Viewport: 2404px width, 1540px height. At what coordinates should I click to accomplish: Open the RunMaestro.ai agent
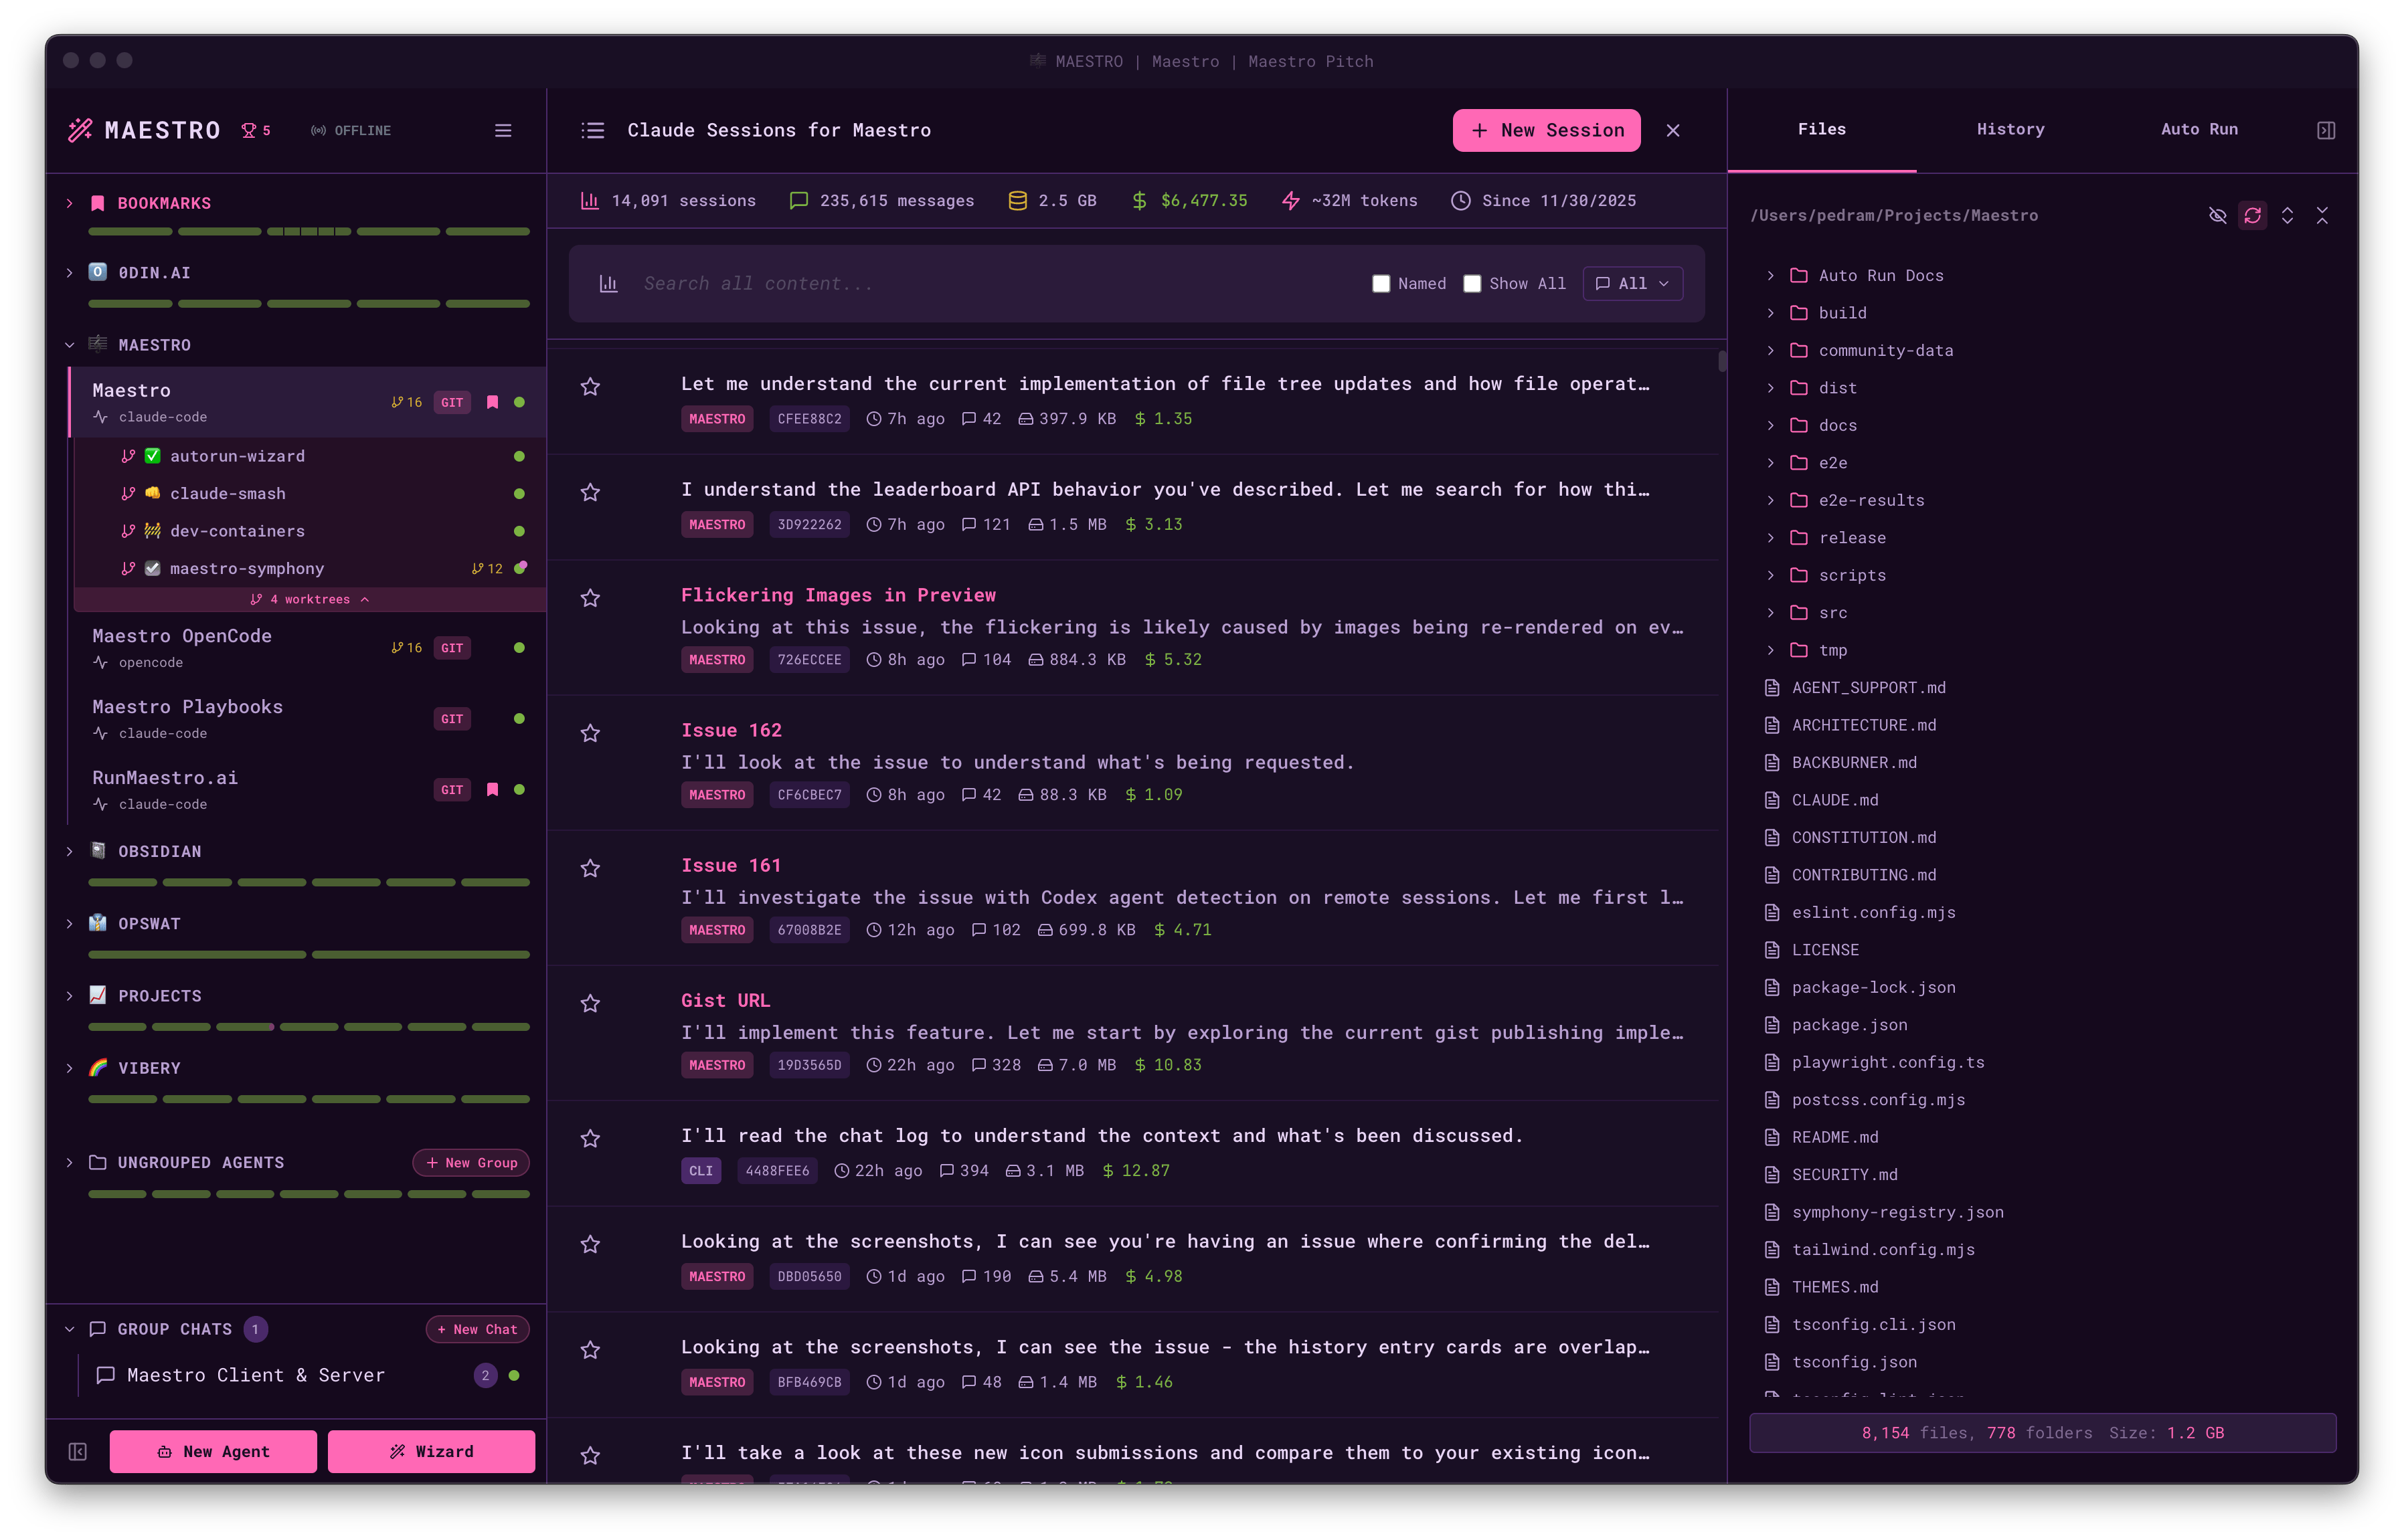click(x=308, y=790)
